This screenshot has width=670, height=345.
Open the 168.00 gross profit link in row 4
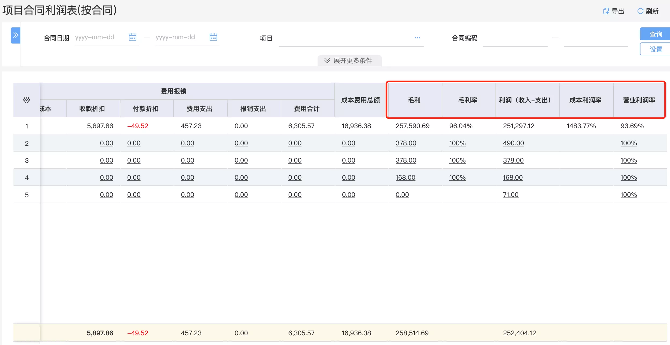405,177
